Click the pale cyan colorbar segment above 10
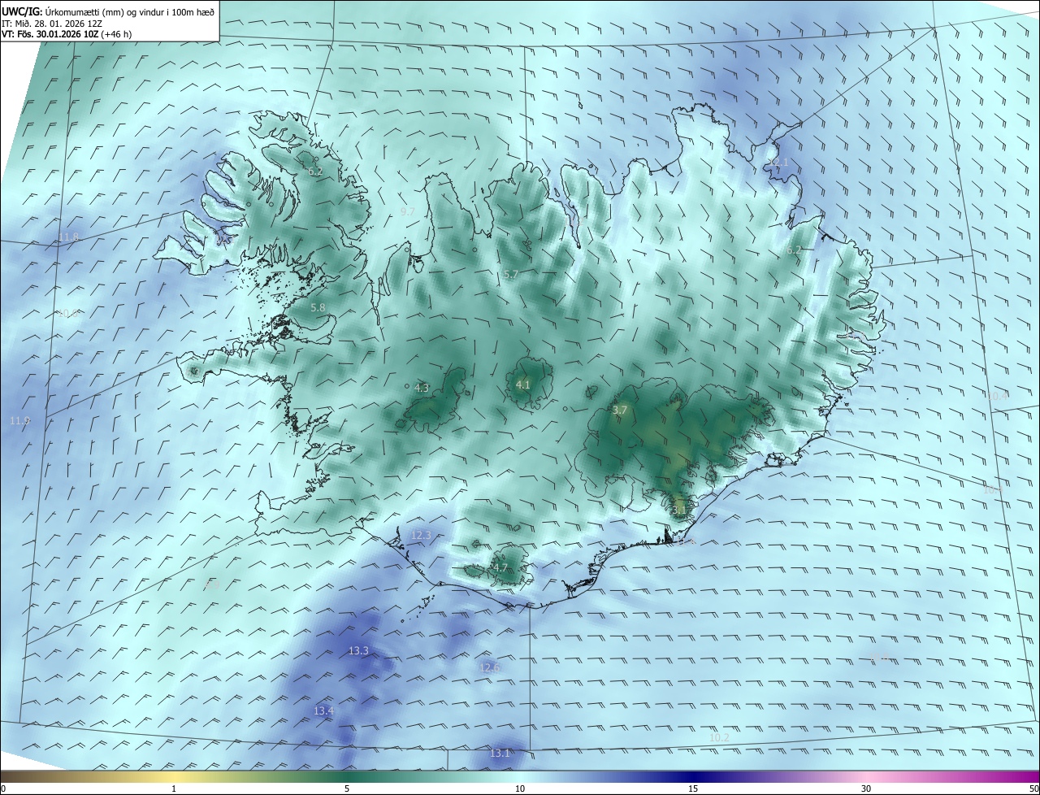Viewport: 1040px width, 795px height. point(520,776)
